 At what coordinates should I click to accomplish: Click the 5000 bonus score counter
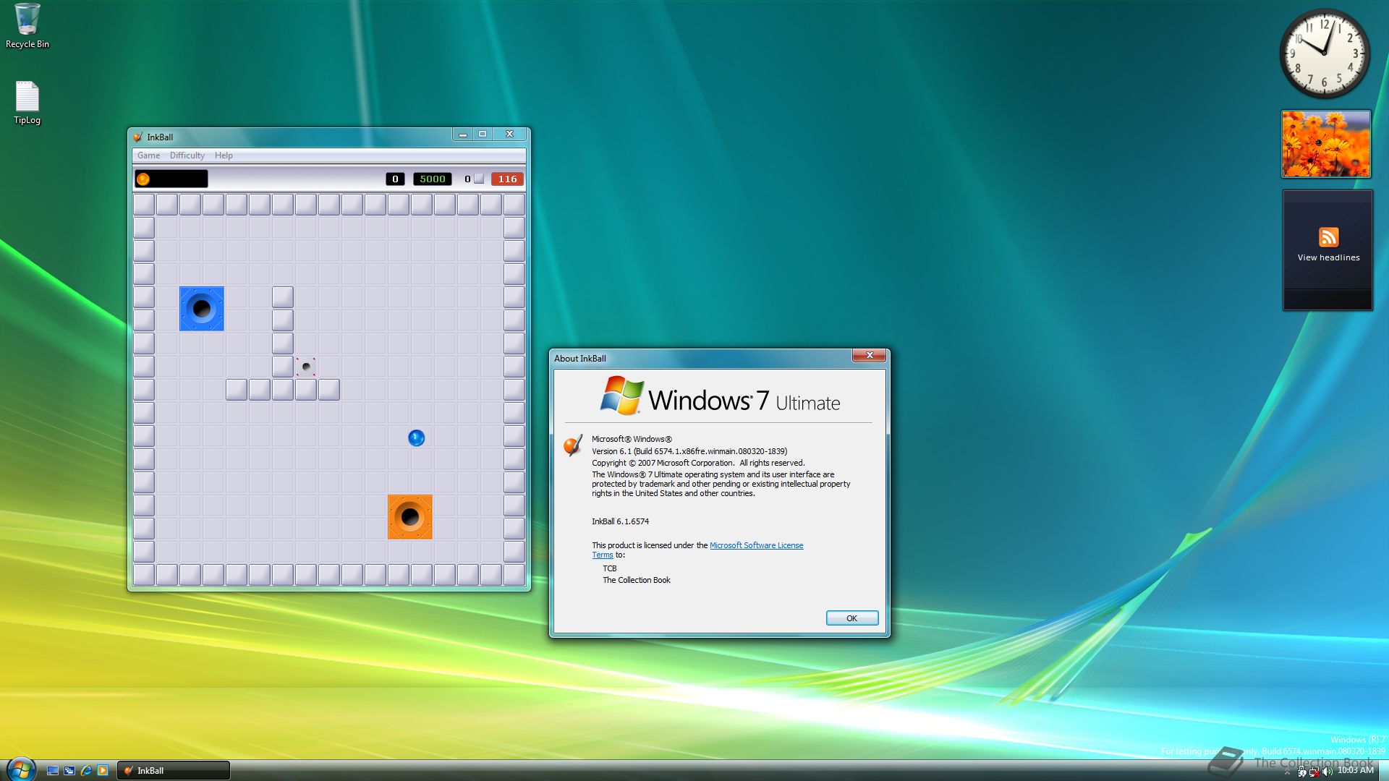[433, 179]
